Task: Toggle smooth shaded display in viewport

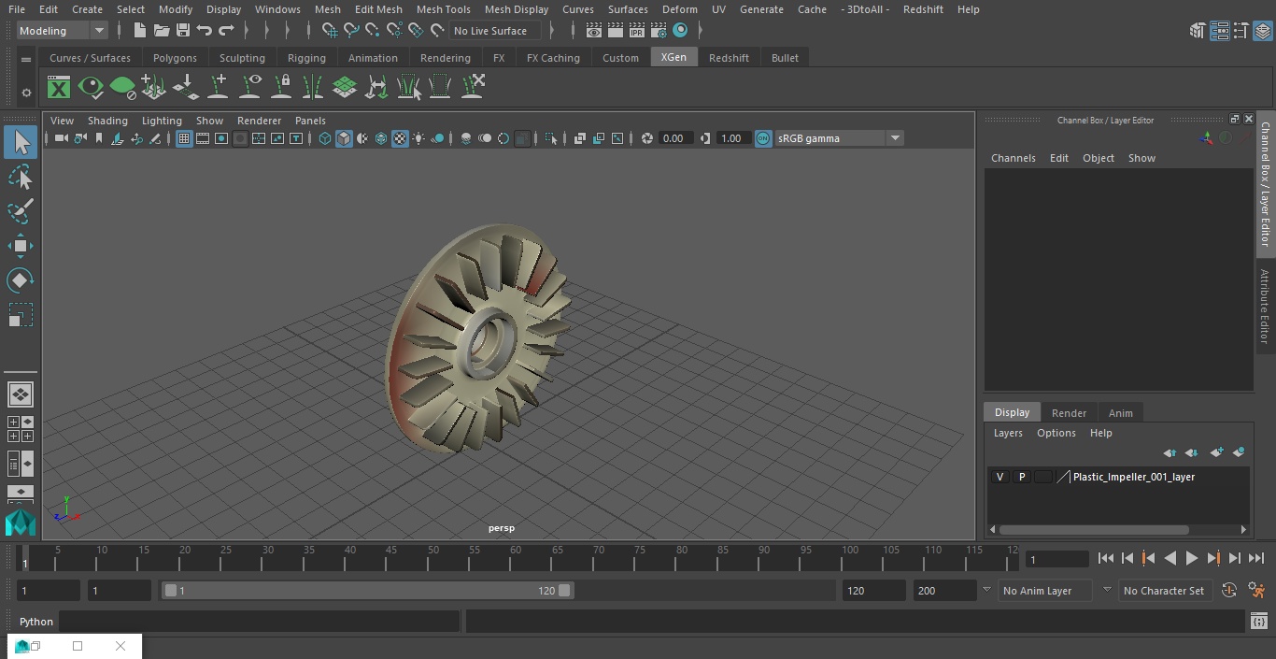Action: point(344,138)
